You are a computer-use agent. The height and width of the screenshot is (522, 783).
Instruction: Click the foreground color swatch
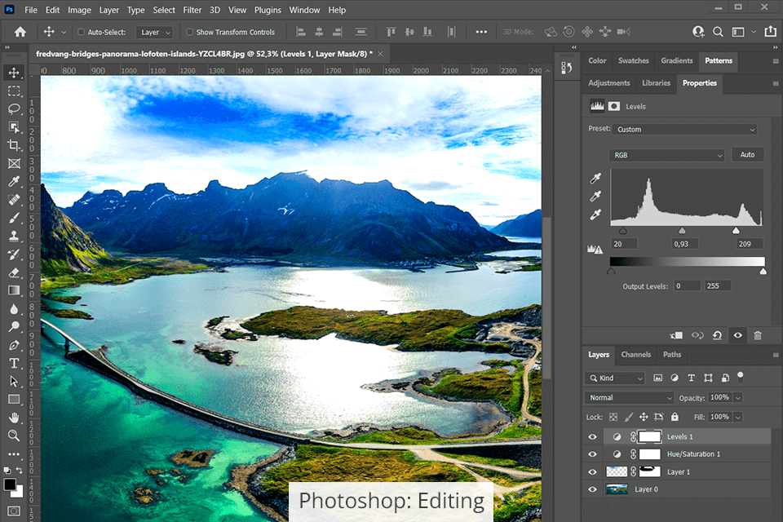tap(10, 484)
